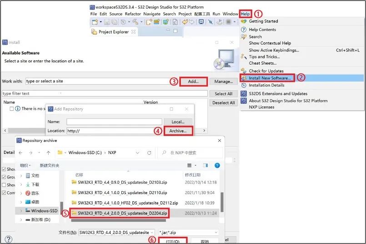Click the document search toolbar icon
The width and height of the screenshot is (366, 244).
[x=175, y=22]
